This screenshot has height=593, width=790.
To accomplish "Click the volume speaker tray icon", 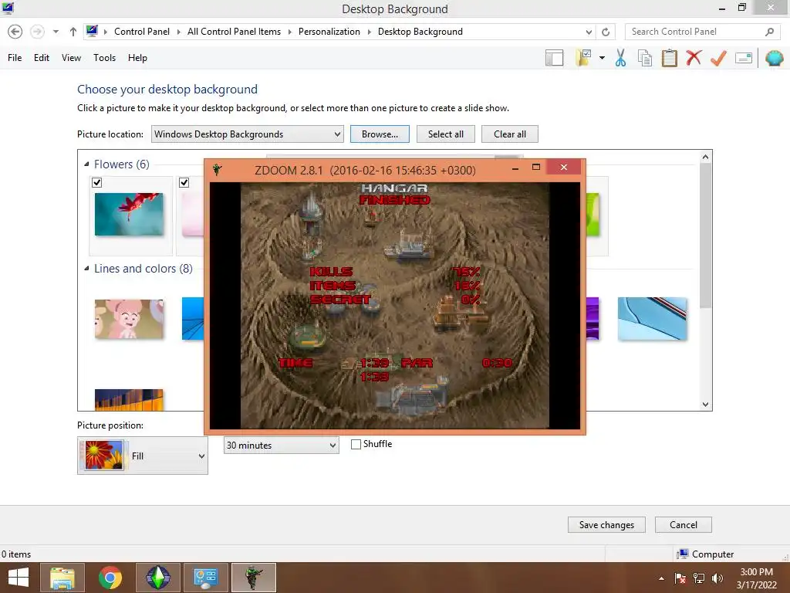I will (x=717, y=578).
